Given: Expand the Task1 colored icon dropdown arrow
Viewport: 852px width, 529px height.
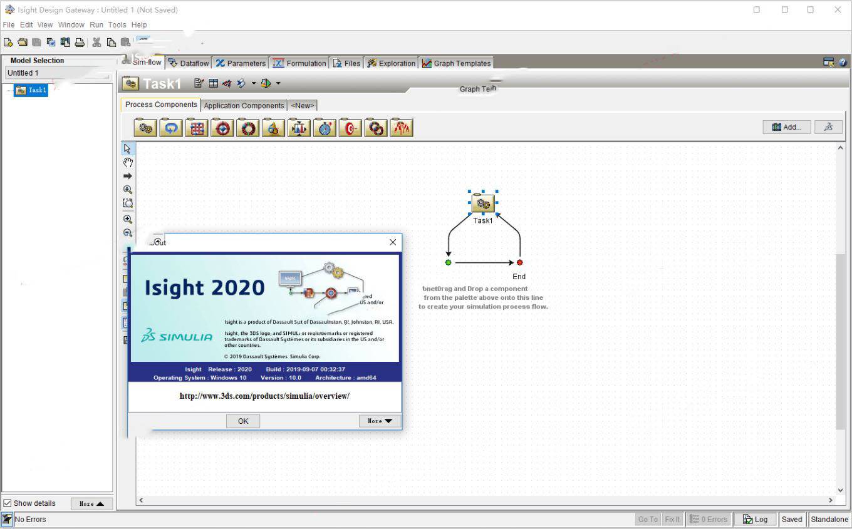Looking at the screenshot, I should tap(278, 83).
